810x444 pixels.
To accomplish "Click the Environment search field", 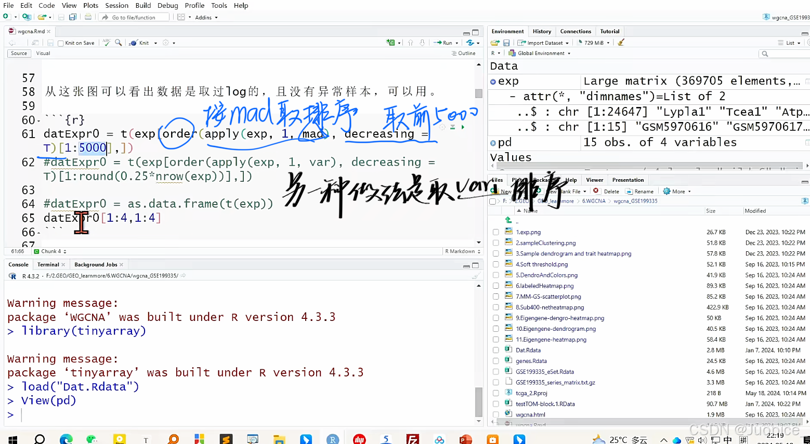I will [x=784, y=53].
